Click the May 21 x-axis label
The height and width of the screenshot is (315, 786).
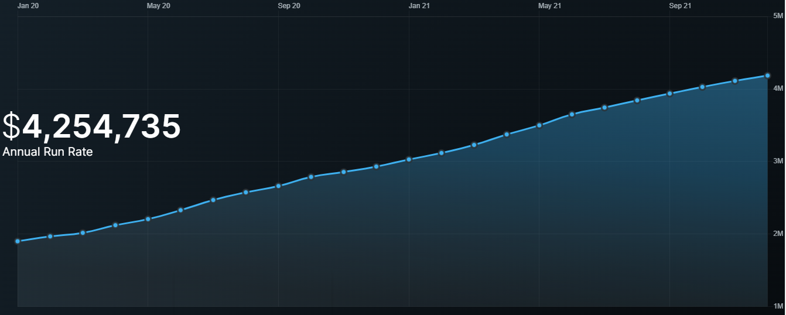[x=549, y=6]
